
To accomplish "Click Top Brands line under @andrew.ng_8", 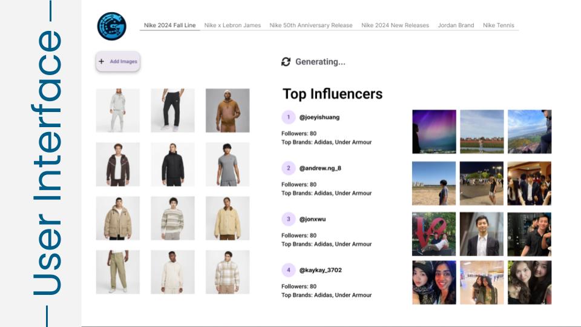I will coord(326,193).
